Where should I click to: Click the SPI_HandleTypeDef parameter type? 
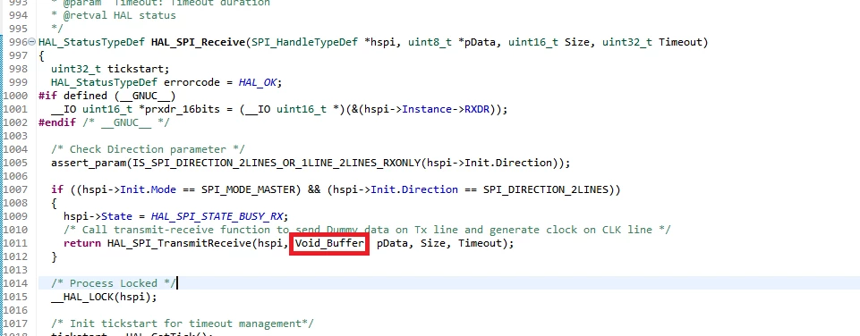click(x=304, y=42)
